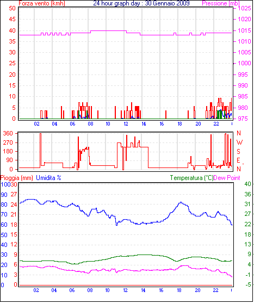Viewport: 254px width, 304px height.
Task: Click the 40 temperature axis value
Action: [247, 184]
